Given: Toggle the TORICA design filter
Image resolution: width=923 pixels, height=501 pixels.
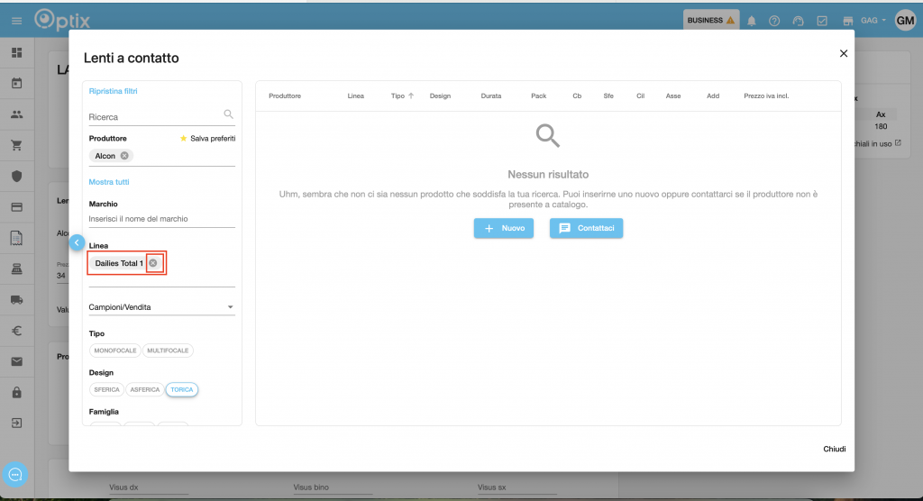Looking at the screenshot, I should click(x=183, y=390).
